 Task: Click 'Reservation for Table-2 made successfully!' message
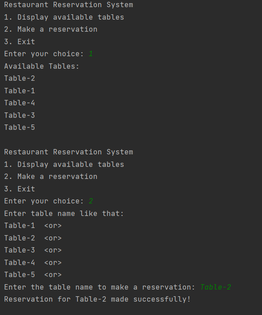pyautogui.click(x=98, y=299)
